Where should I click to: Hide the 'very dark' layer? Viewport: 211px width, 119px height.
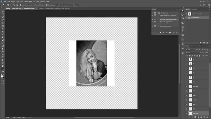click(187, 87)
